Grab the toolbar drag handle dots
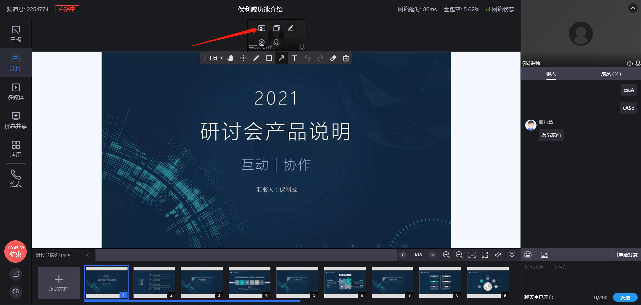This screenshot has height=305, width=641. pos(204,58)
